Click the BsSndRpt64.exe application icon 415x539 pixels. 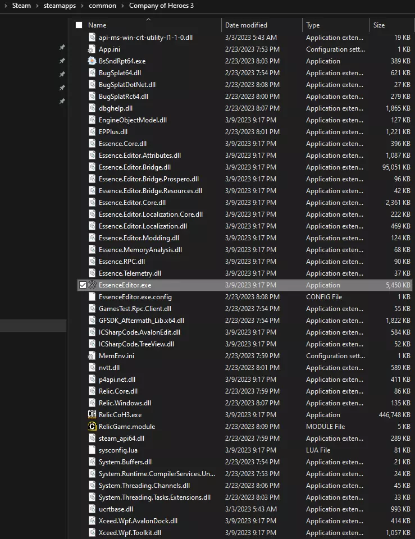[x=92, y=61]
